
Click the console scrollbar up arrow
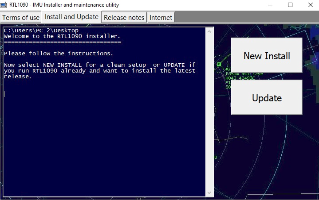[209, 31]
